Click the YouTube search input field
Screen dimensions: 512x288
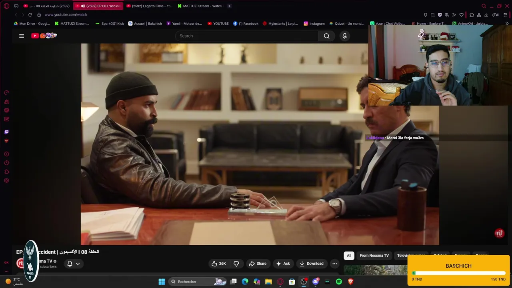click(x=247, y=36)
